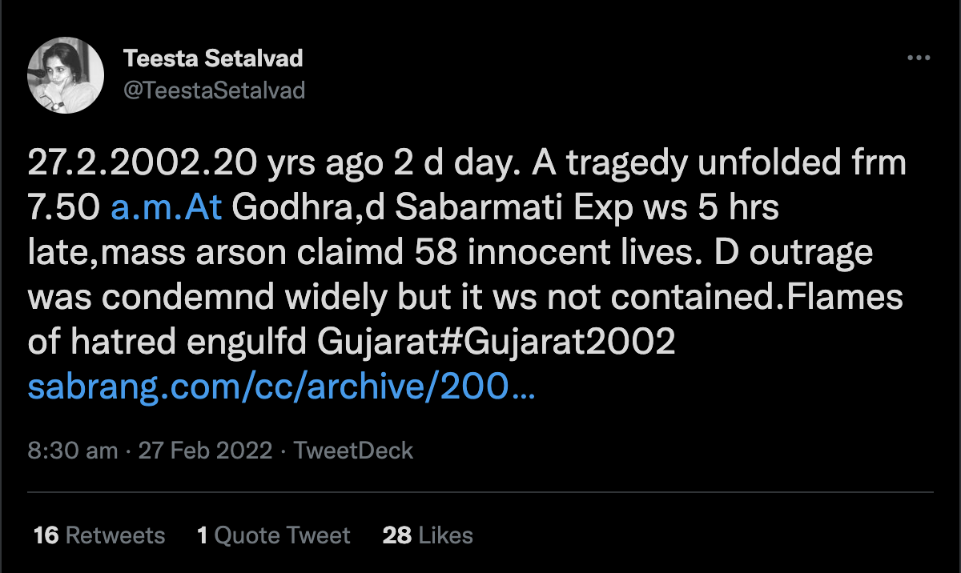Click the 27 Feb 2022 date
Viewport: 961px width, 573px height.
pyautogui.click(x=205, y=451)
